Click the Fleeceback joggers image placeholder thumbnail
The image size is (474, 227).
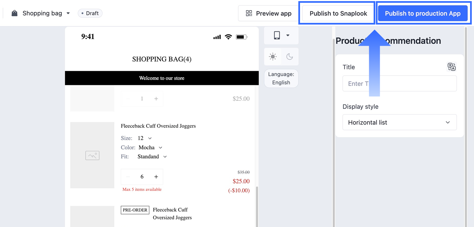point(92,155)
